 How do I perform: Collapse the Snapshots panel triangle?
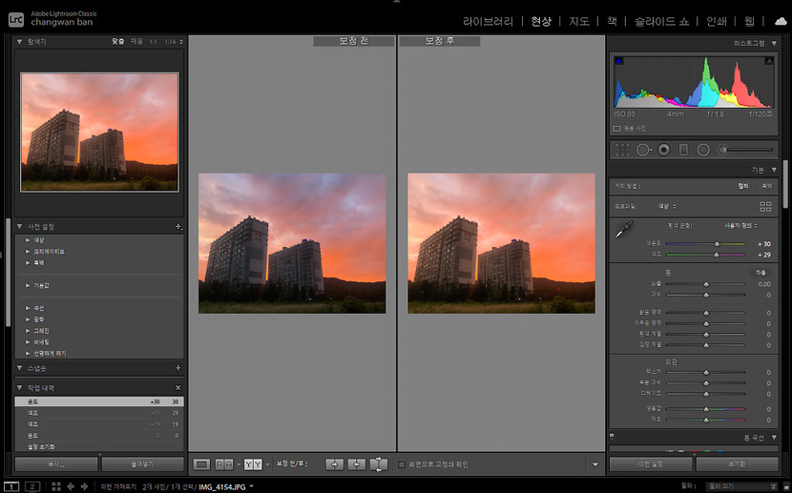19,368
